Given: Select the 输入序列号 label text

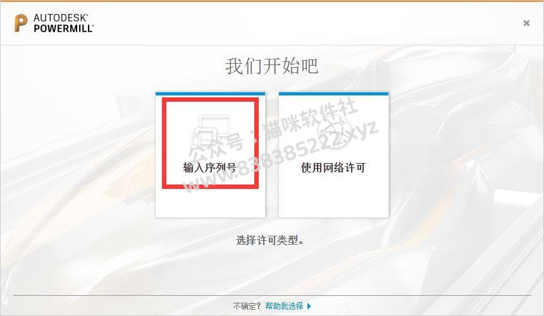Looking at the screenshot, I should click(x=210, y=167).
